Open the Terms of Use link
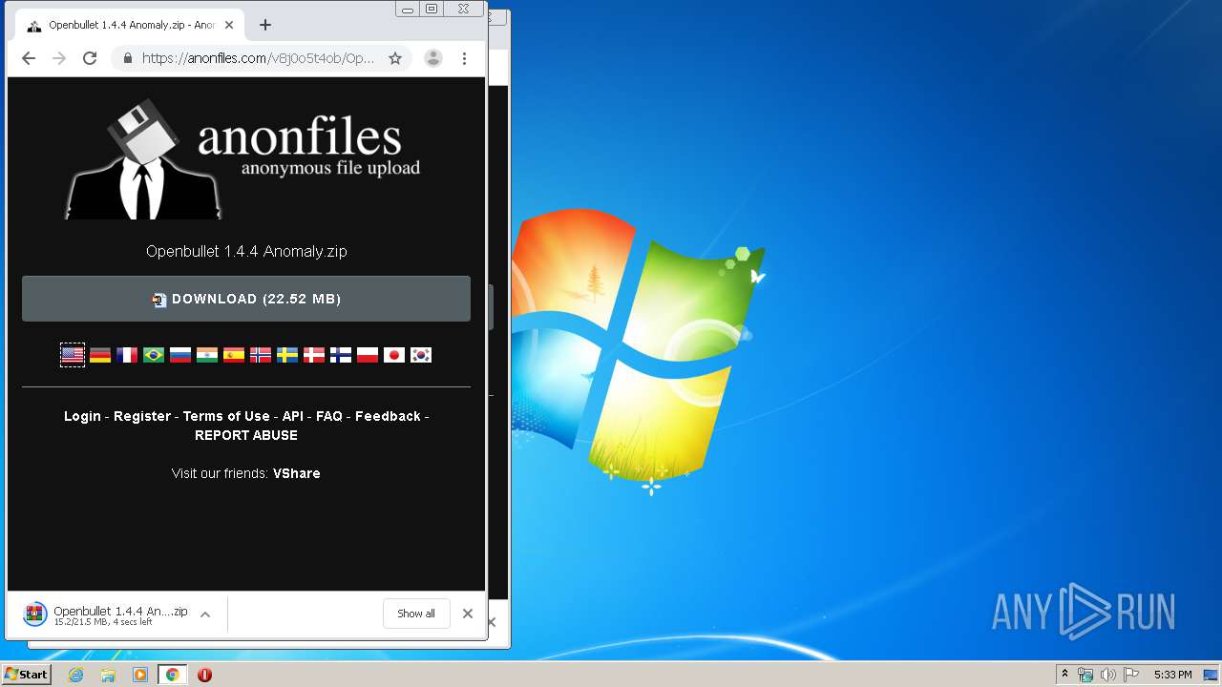 click(x=226, y=417)
